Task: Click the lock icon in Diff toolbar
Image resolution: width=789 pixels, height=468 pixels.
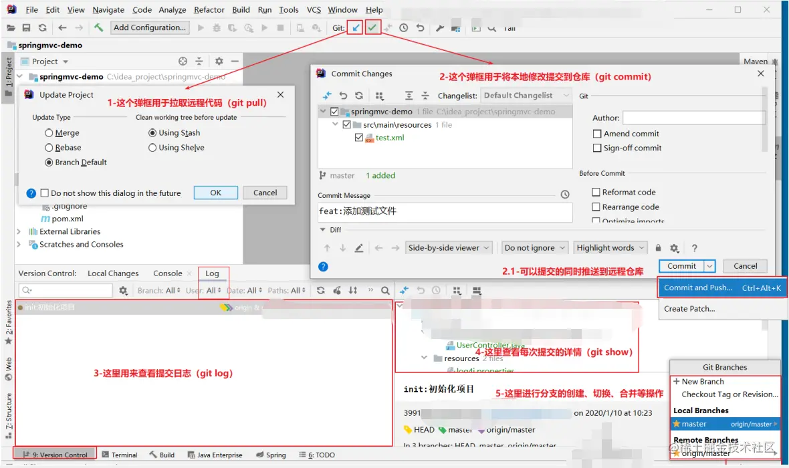Action: click(x=658, y=248)
